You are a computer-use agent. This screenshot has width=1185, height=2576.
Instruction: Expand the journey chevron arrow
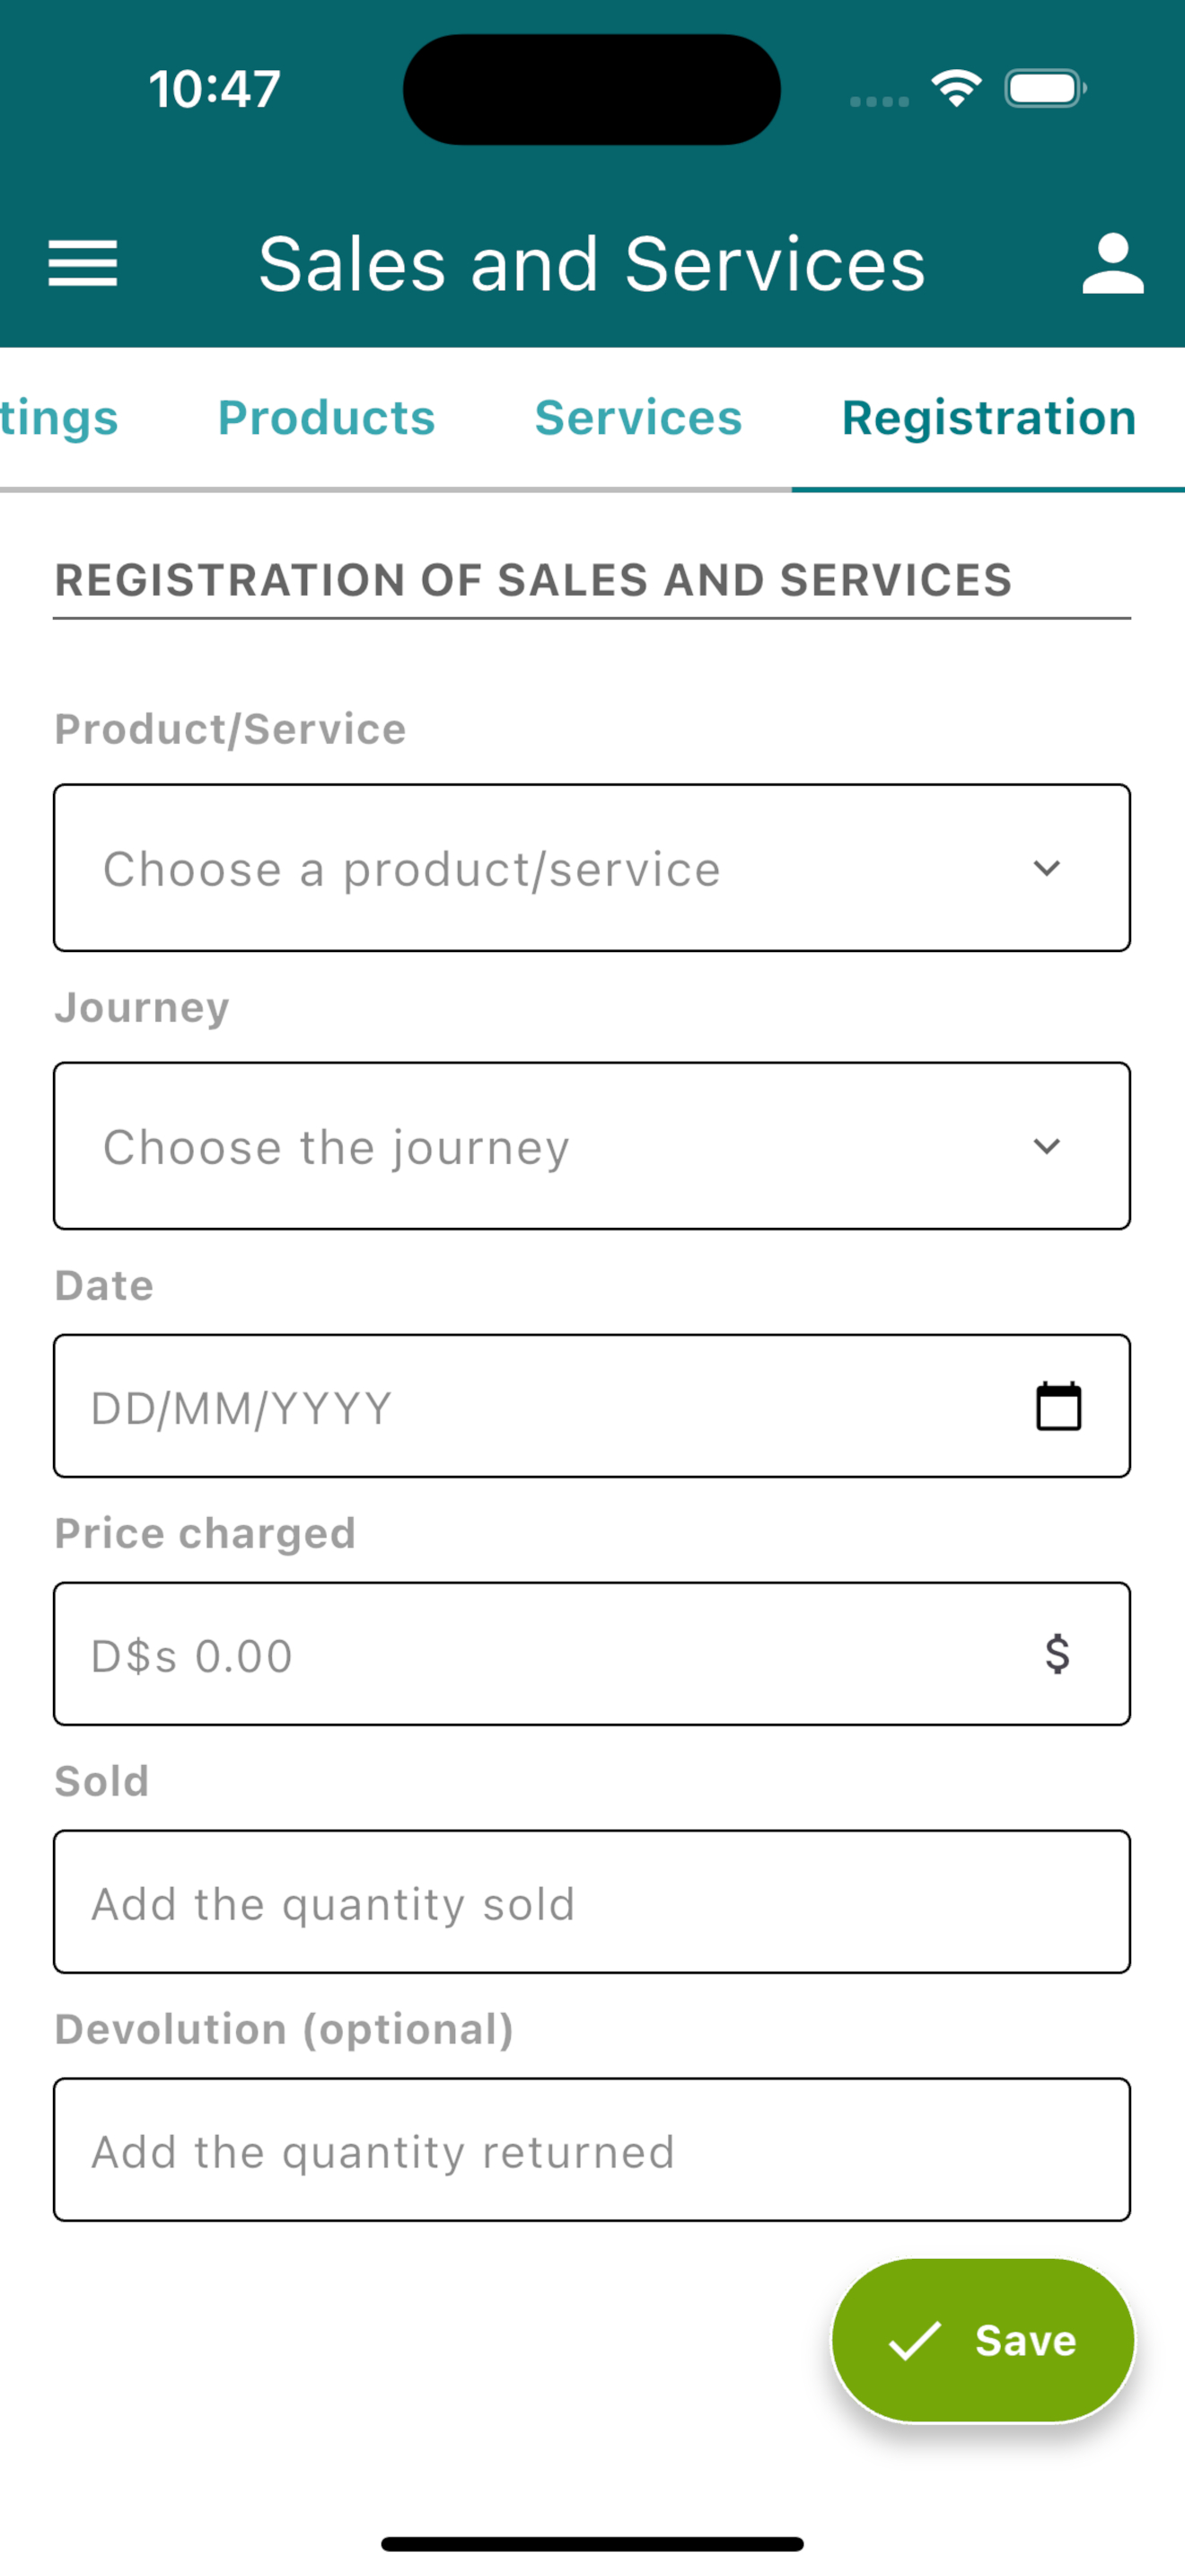coord(1046,1146)
